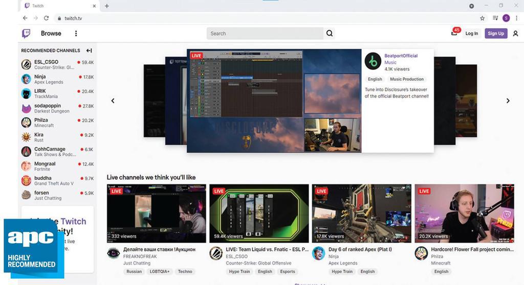Image resolution: width=524 pixels, height=285 pixels.
Task: Click the Mongraal avatar in sidebar
Action: point(26,166)
